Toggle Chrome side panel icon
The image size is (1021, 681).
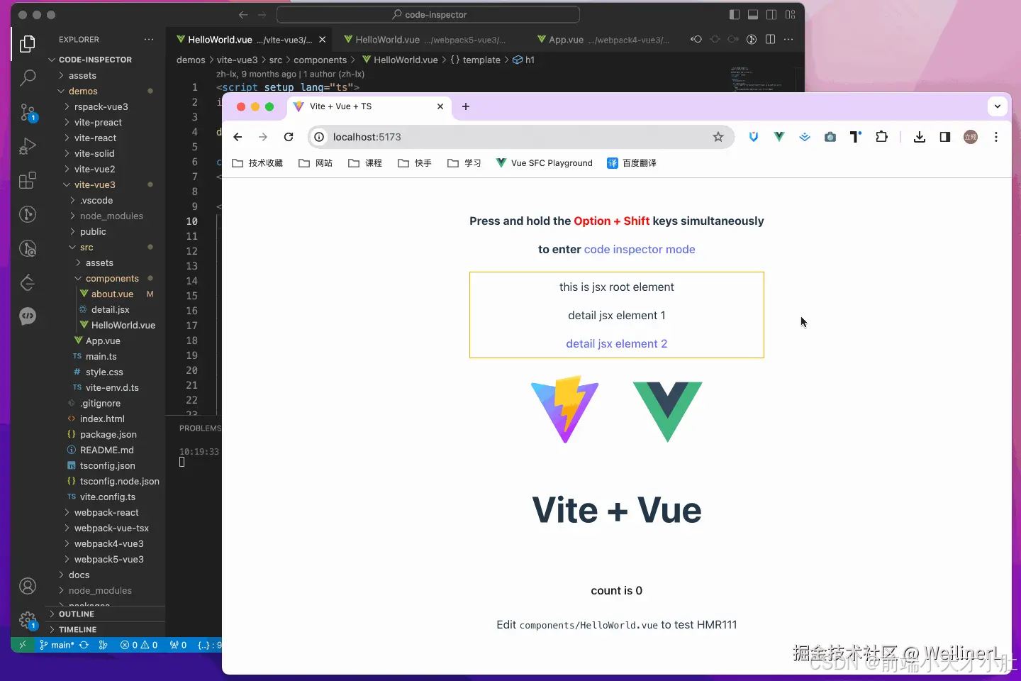coord(945,137)
